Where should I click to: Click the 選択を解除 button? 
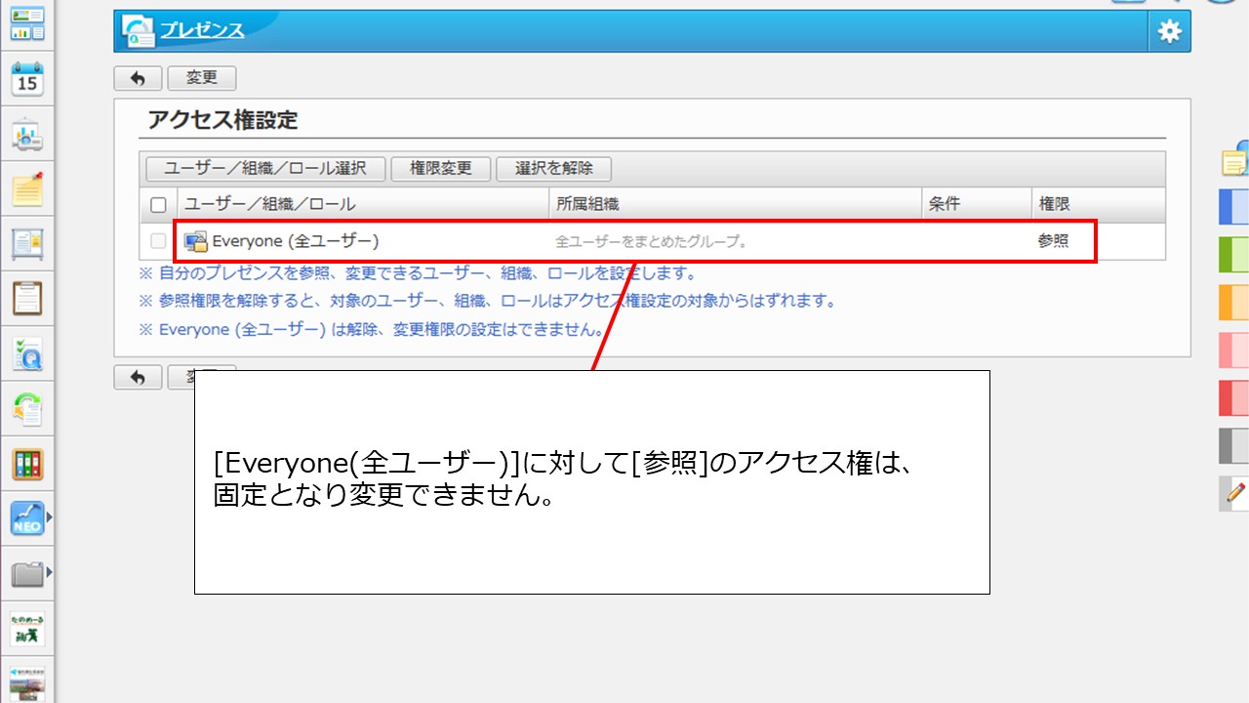(553, 168)
